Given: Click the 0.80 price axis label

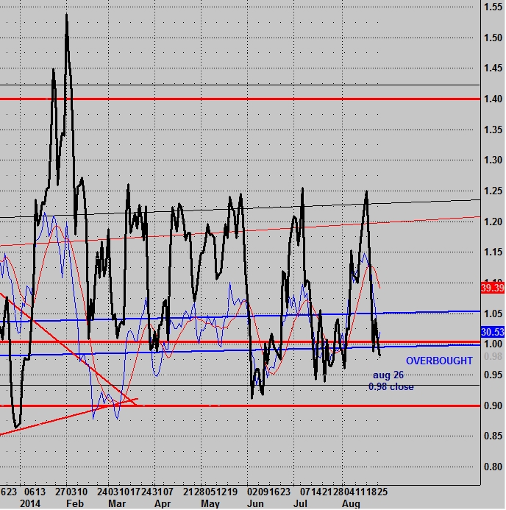Looking at the screenshot, I should [x=492, y=467].
